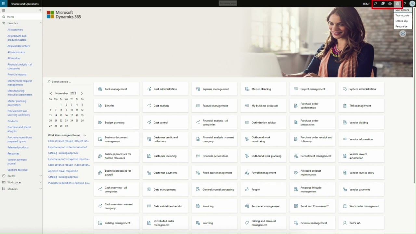Select Mobile app from the settings menu
The width and height of the screenshot is (416, 234).
point(401,21)
